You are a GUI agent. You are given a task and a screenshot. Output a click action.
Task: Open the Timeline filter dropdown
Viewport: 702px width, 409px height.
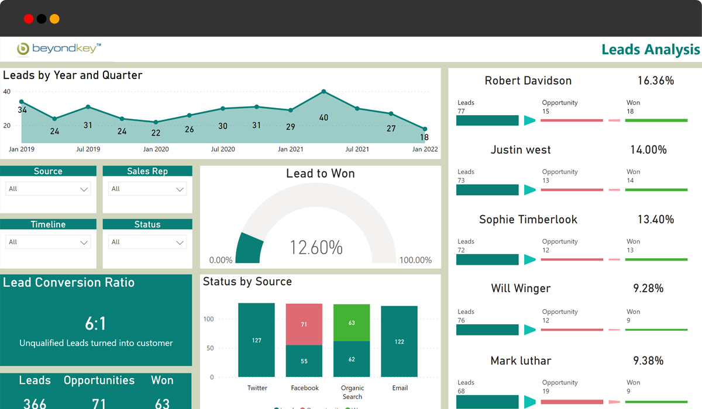(x=48, y=242)
